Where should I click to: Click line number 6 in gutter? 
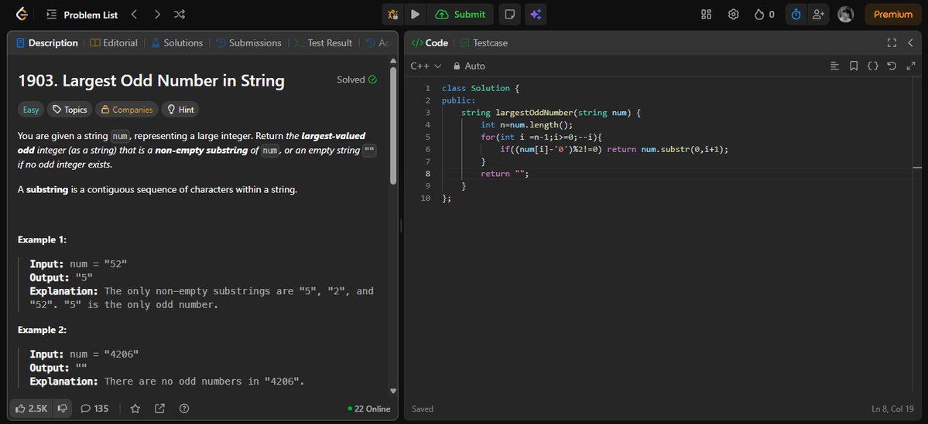pyautogui.click(x=428, y=149)
